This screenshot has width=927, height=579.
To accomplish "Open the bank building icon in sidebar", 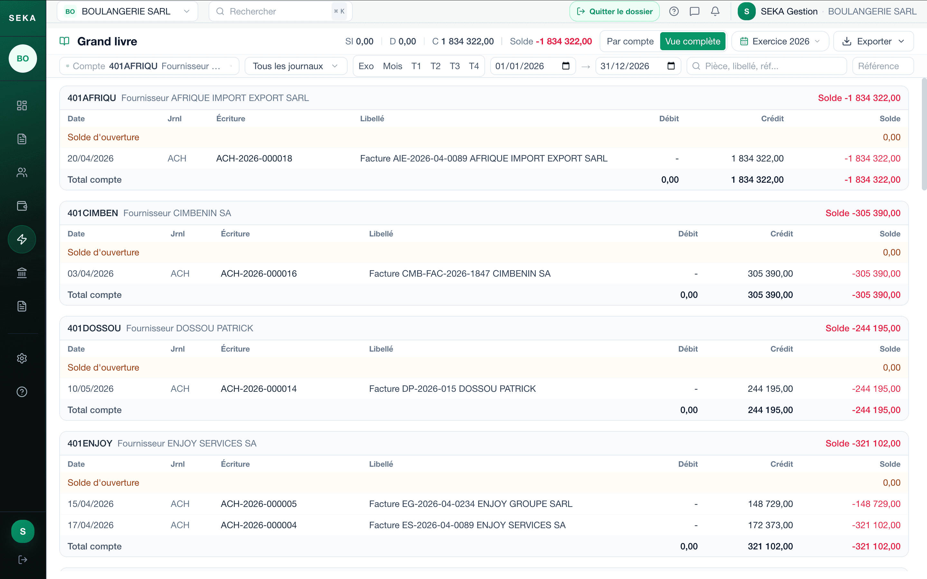I will coord(22,273).
